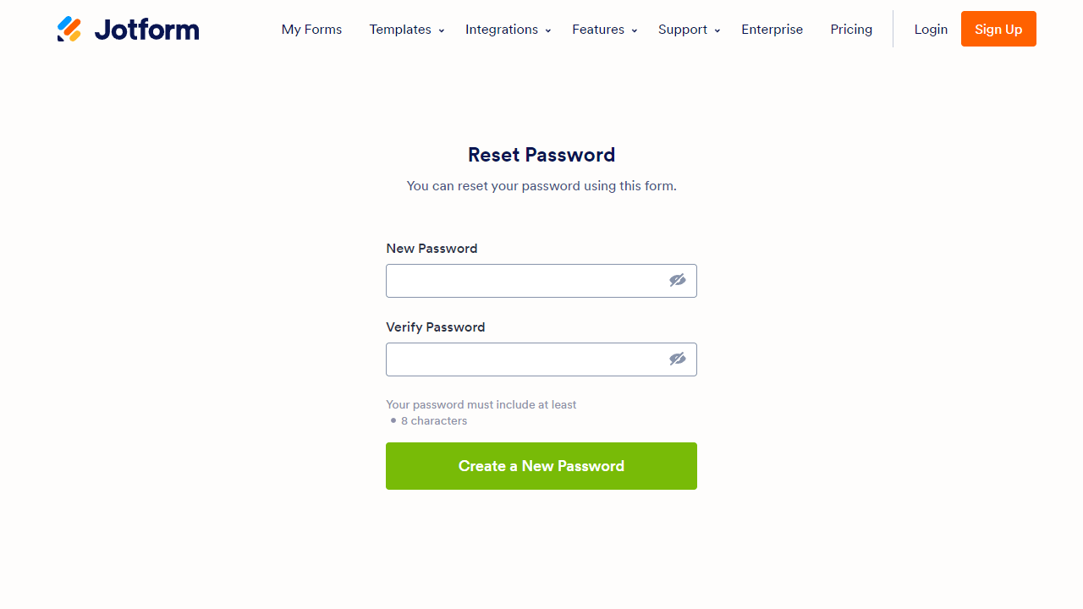Expand the Support dropdown chevron

pos(717,30)
